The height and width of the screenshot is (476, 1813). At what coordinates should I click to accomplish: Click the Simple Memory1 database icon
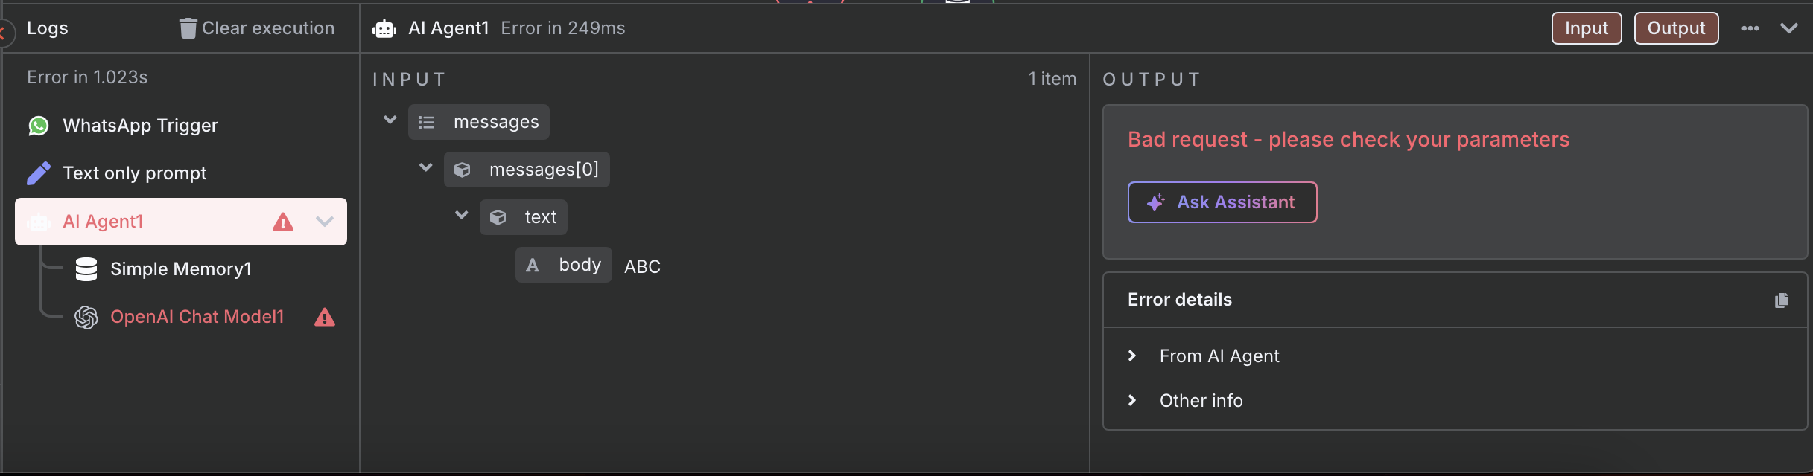[x=86, y=268]
